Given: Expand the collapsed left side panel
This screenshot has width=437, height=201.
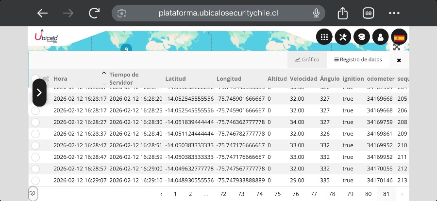Looking at the screenshot, I should tap(39, 92).
